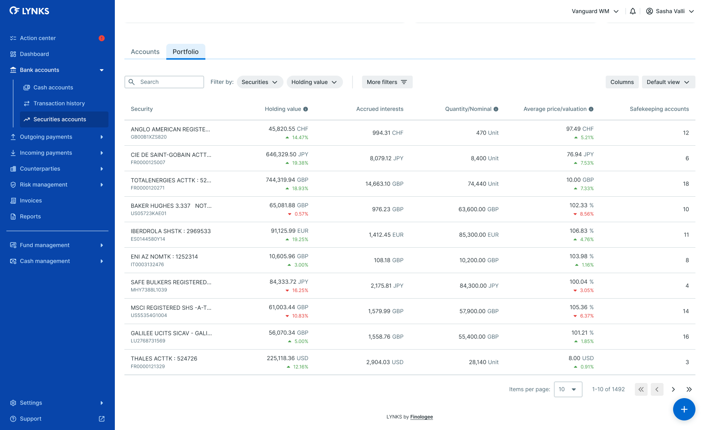Open Dashboard in sidebar
The image size is (705, 430).
click(57, 54)
